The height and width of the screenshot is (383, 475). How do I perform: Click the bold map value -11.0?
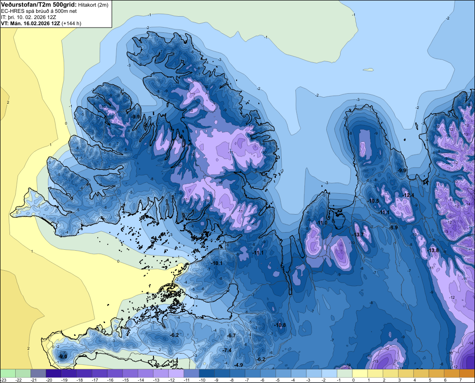click(322, 223)
